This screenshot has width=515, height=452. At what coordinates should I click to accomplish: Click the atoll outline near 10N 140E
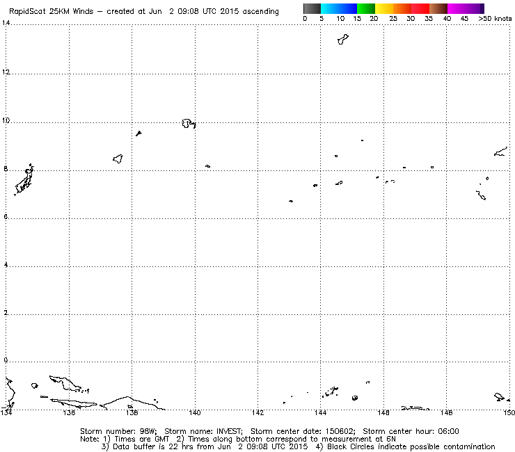coord(189,123)
